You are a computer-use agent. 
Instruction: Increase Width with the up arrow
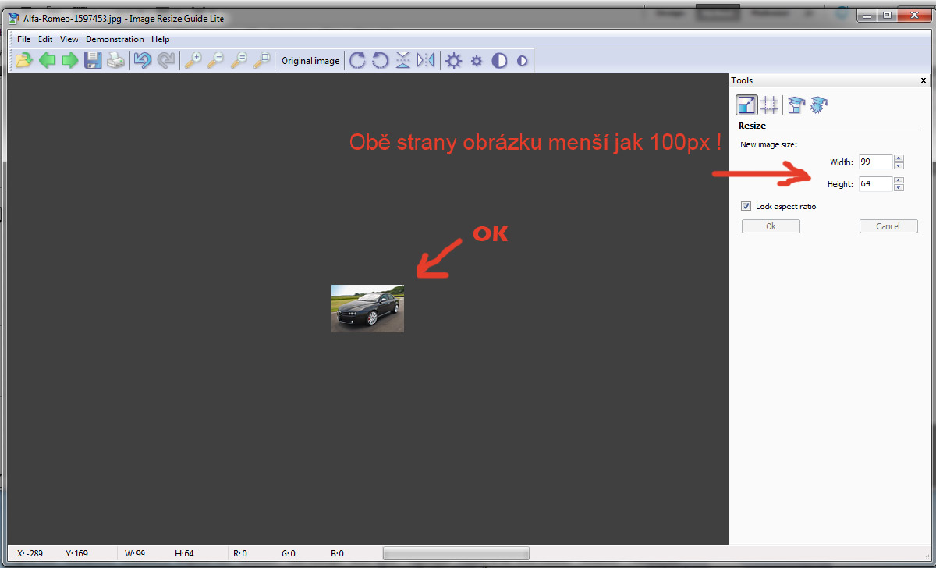[899, 158]
